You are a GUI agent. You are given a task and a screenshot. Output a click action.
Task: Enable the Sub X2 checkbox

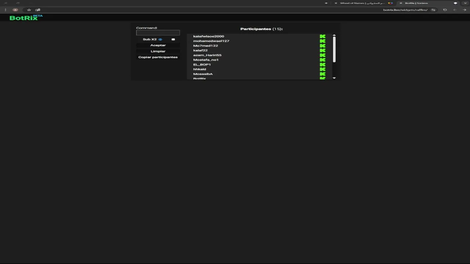click(x=173, y=39)
